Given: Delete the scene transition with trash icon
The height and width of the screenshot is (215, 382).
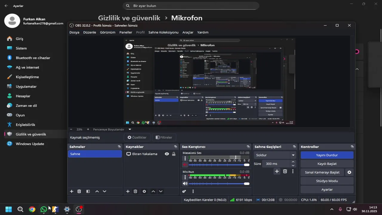Looking at the screenshot, I should point(285,171).
